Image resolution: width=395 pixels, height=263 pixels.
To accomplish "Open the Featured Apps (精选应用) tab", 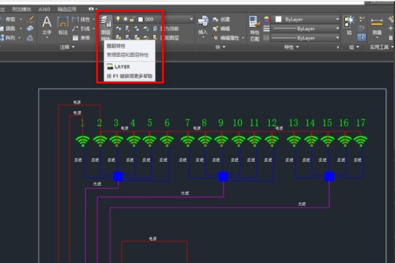I will 66,10.
